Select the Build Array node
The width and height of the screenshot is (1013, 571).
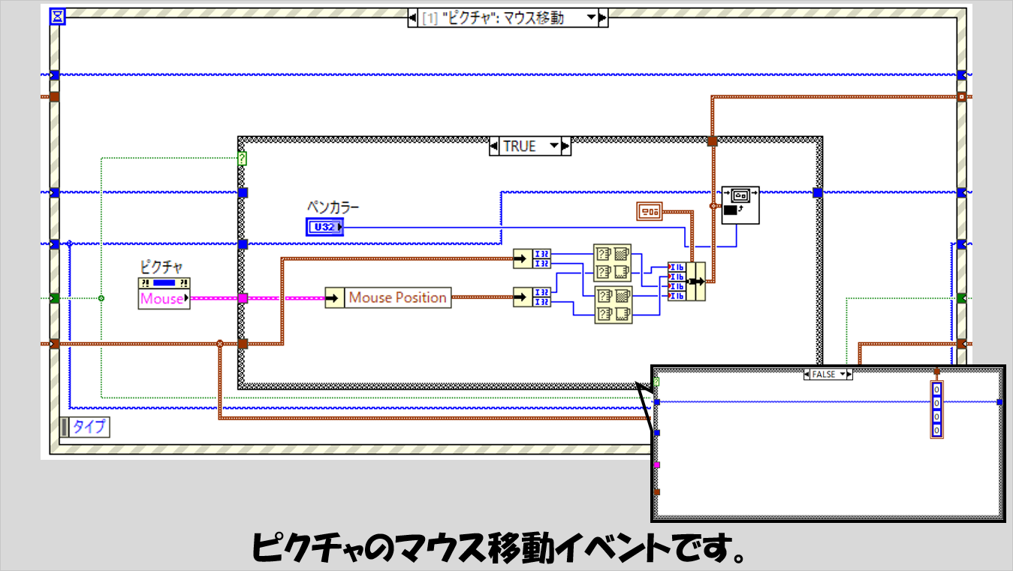686,281
